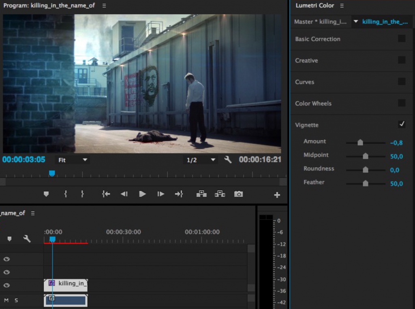Expand the Creative section
Viewport: 415px width, 309px height.
tap(306, 61)
